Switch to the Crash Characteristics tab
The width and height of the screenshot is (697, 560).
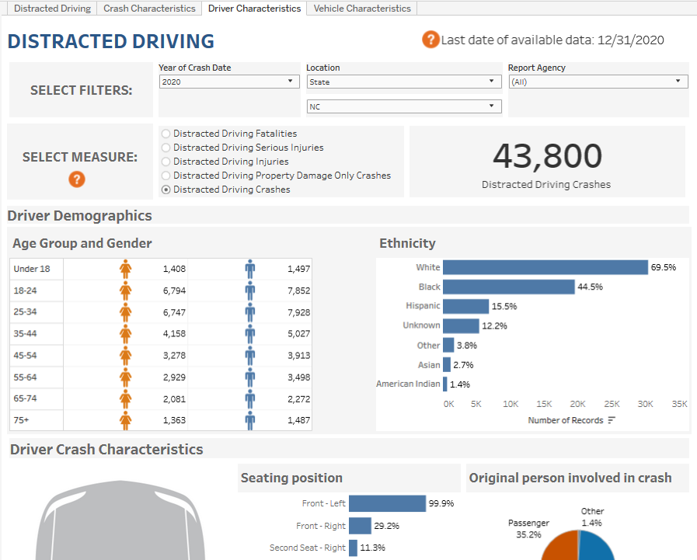[x=149, y=9]
